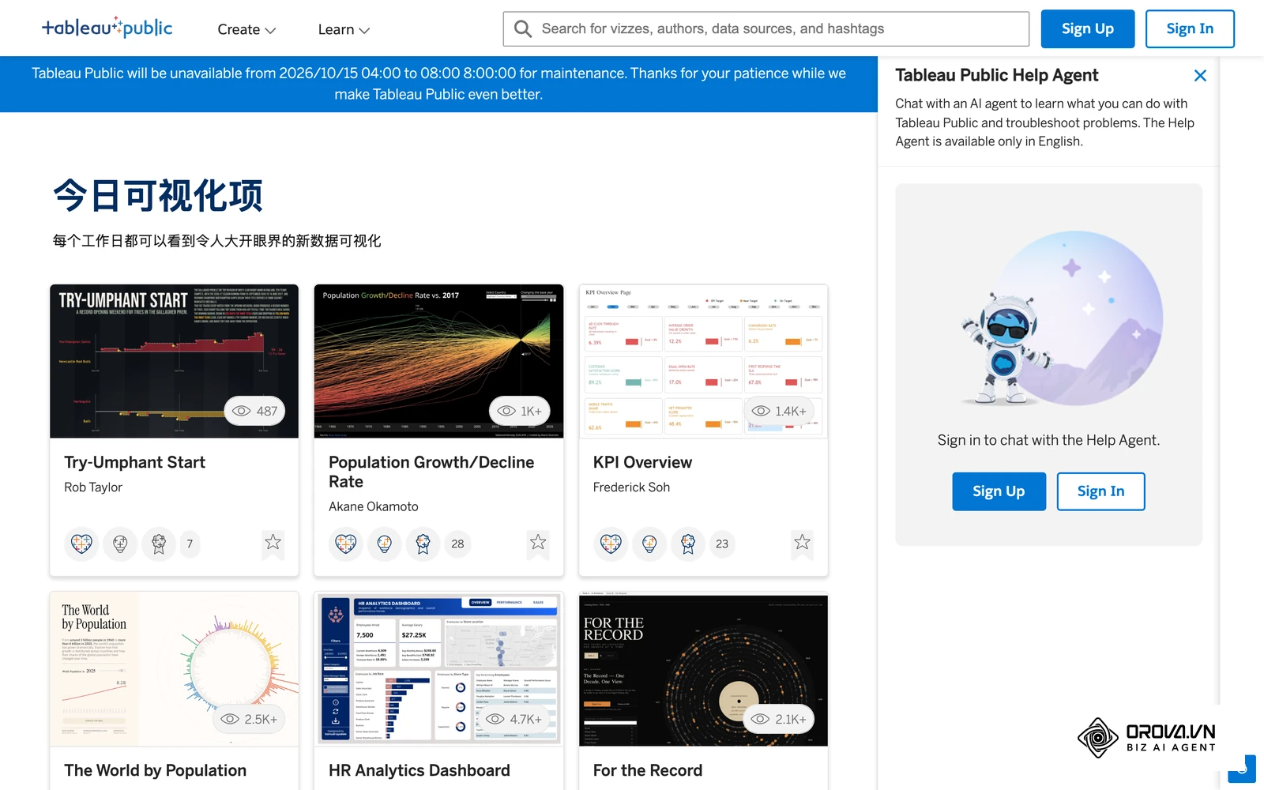The image size is (1264, 790).
Task: Open author Rob Taylor's profile
Action: pos(93,487)
